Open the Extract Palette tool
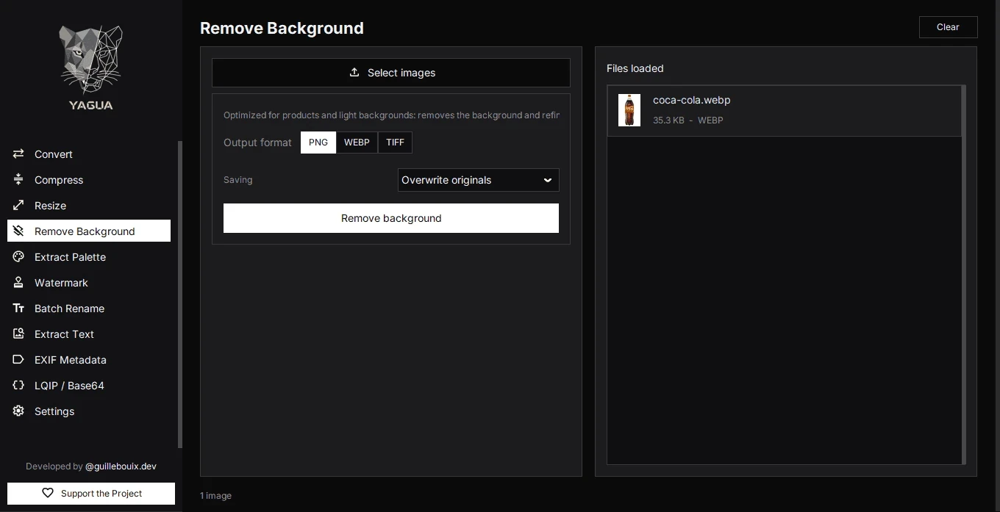The height and width of the screenshot is (512, 1000). click(89, 257)
